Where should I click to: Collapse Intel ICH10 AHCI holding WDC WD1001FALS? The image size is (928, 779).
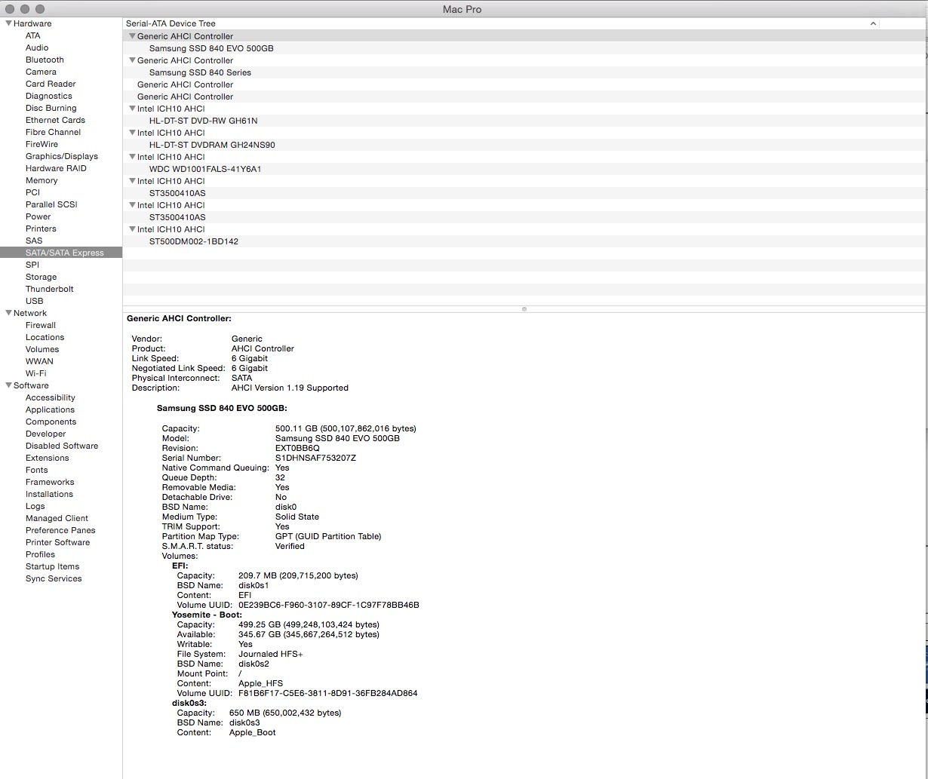point(132,157)
